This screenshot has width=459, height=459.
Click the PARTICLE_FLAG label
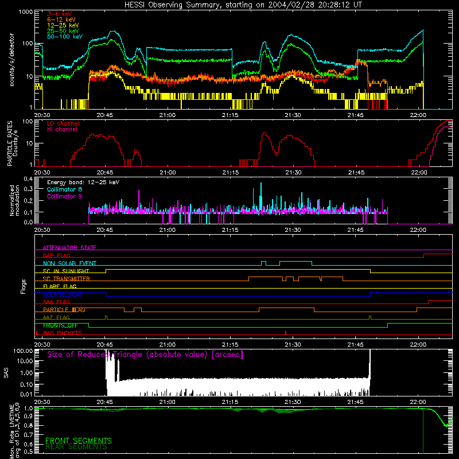[x=64, y=310]
